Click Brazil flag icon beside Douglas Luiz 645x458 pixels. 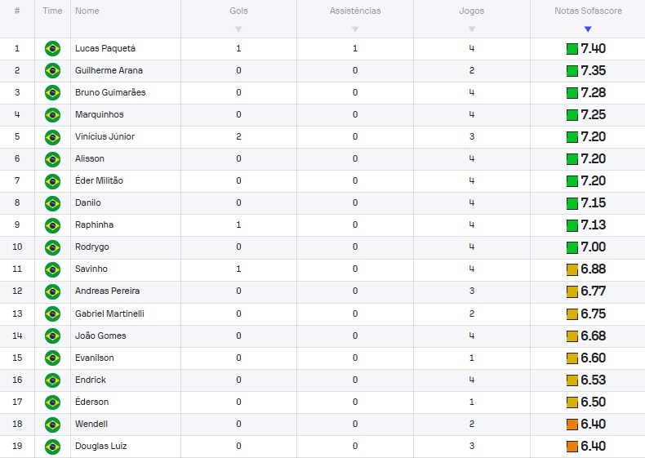point(52,446)
